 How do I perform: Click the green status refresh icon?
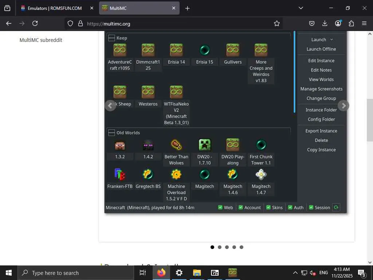[x=336, y=207]
